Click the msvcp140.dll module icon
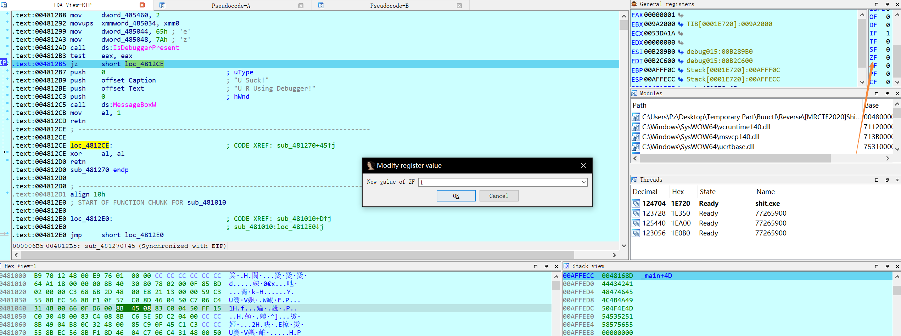Image resolution: width=901 pixels, height=336 pixels. tap(636, 137)
